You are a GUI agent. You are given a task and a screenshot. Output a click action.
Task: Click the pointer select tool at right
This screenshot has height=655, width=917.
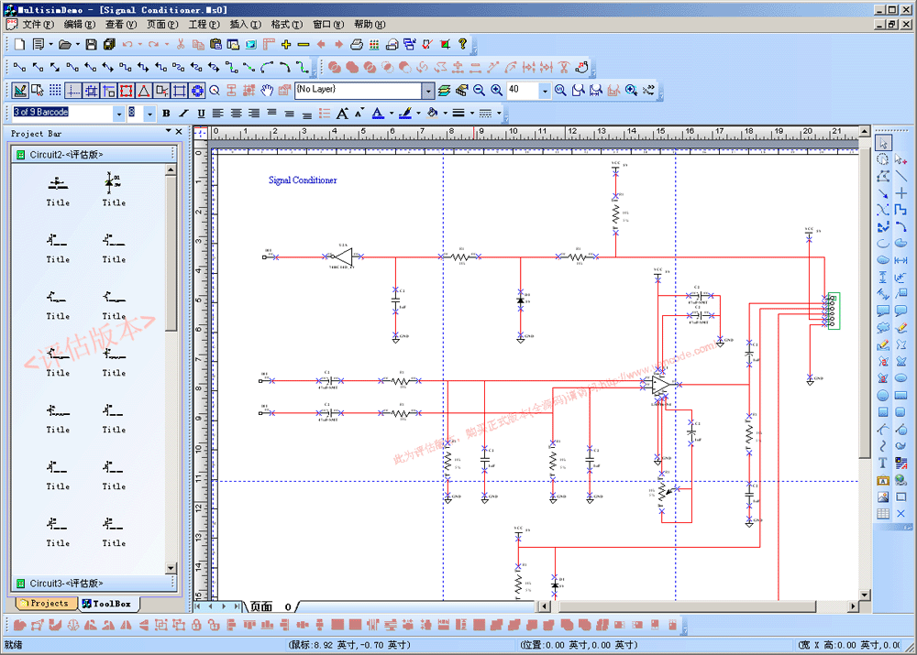(x=883, y=143)
